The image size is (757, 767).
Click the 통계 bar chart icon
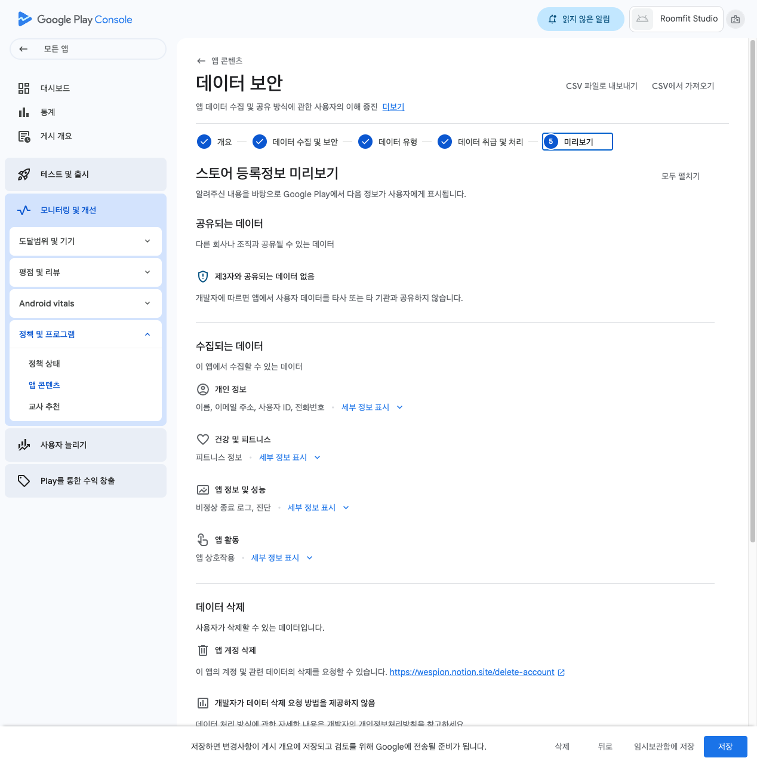(24, 112)
